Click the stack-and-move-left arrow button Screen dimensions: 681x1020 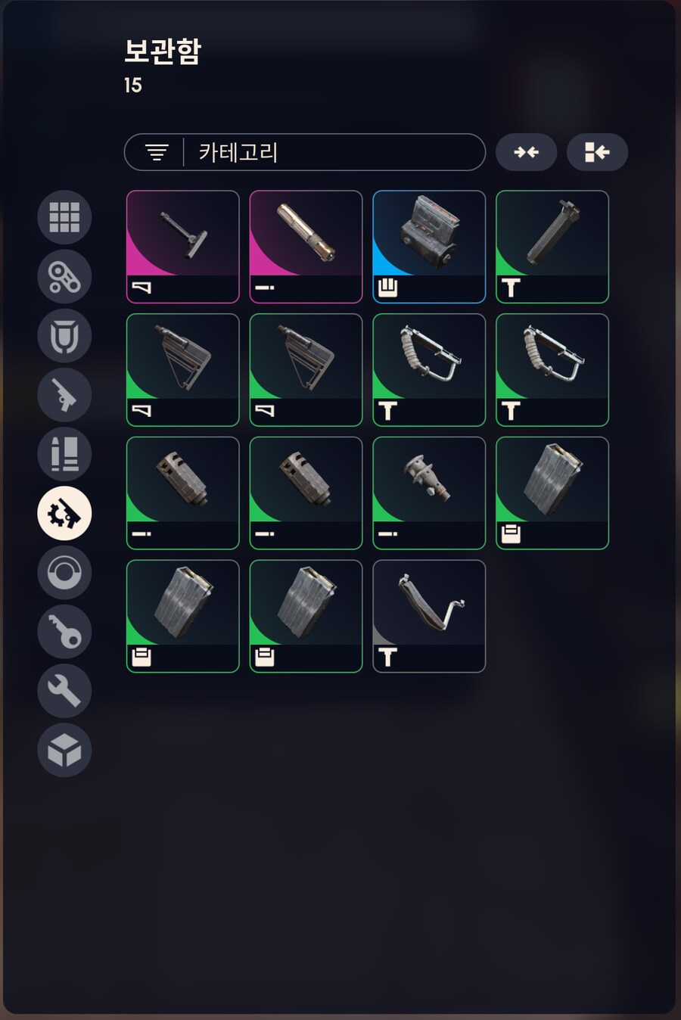point(597,152)
